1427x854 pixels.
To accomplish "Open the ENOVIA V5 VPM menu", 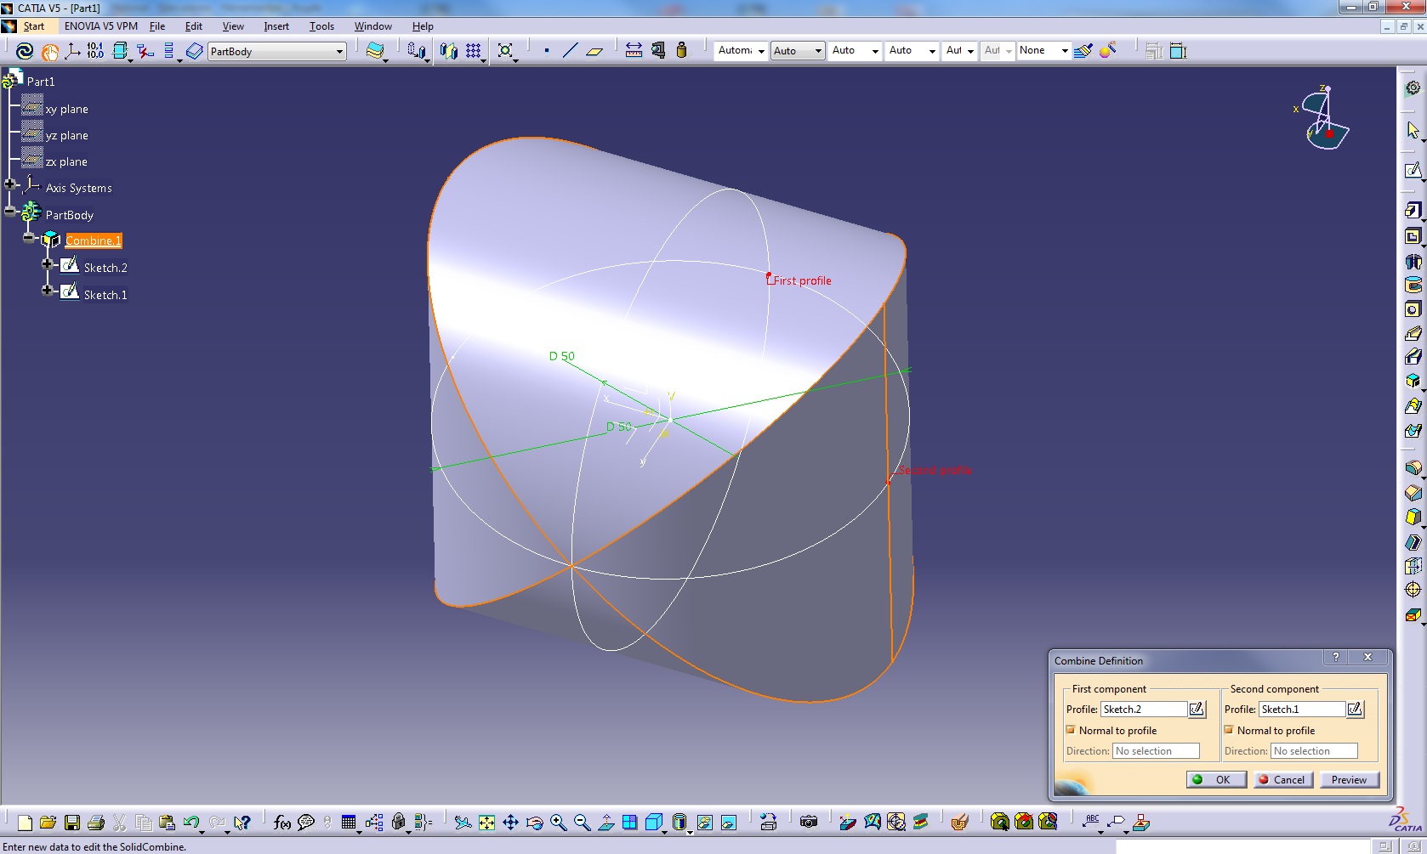I will (x=101, y=26).
